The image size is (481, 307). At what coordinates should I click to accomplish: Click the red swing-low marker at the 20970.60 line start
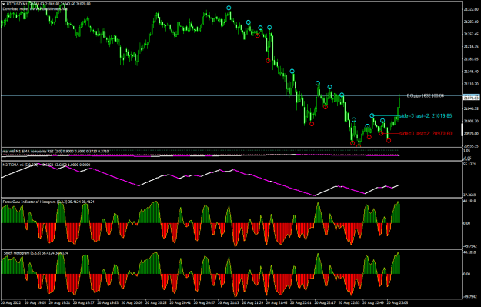(x=381, y=133)
